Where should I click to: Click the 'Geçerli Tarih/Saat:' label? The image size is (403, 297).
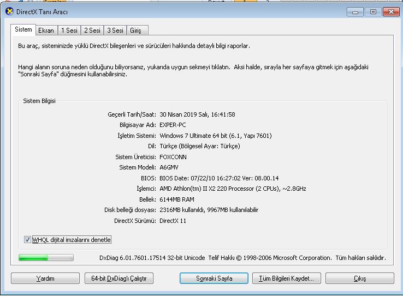coord(132,114)
